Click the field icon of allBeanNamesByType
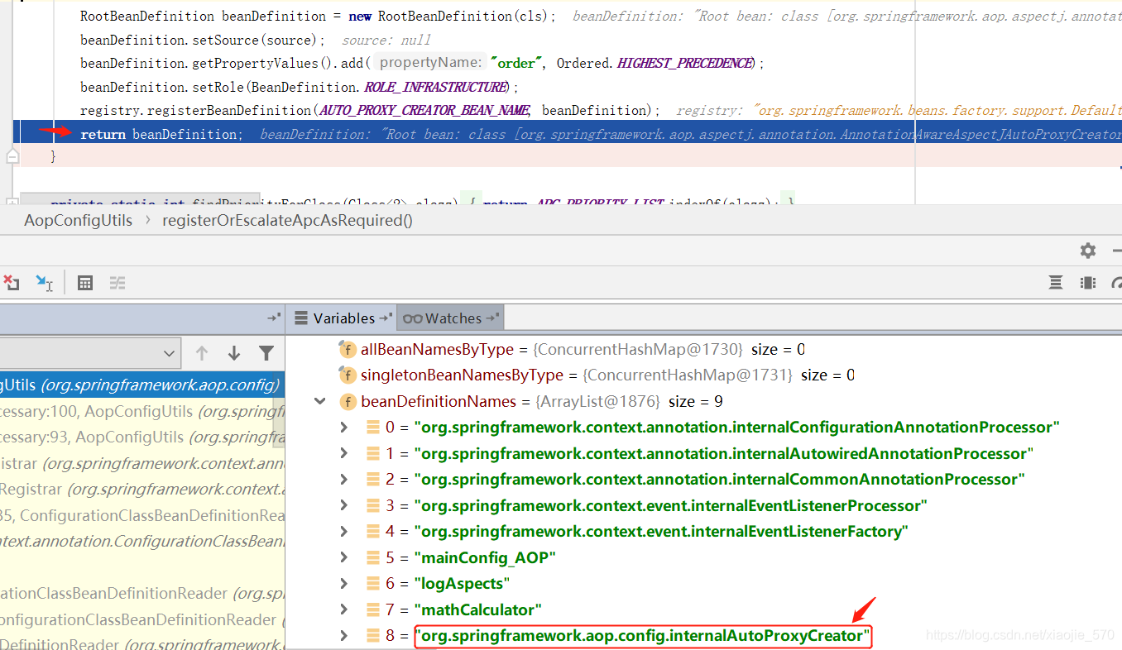 348,349
